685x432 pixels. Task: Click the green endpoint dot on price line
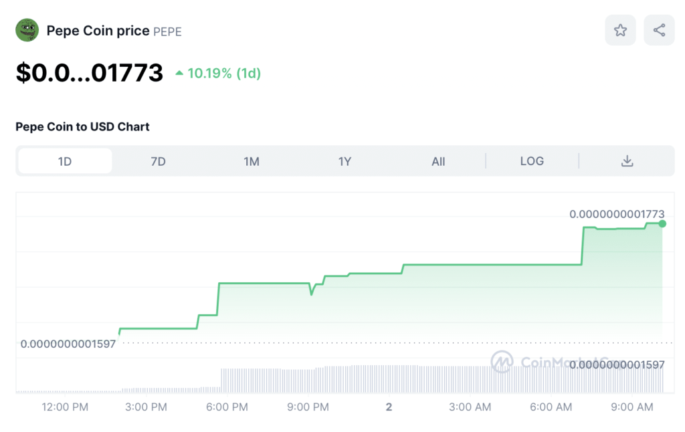click(x=662, y=223)
